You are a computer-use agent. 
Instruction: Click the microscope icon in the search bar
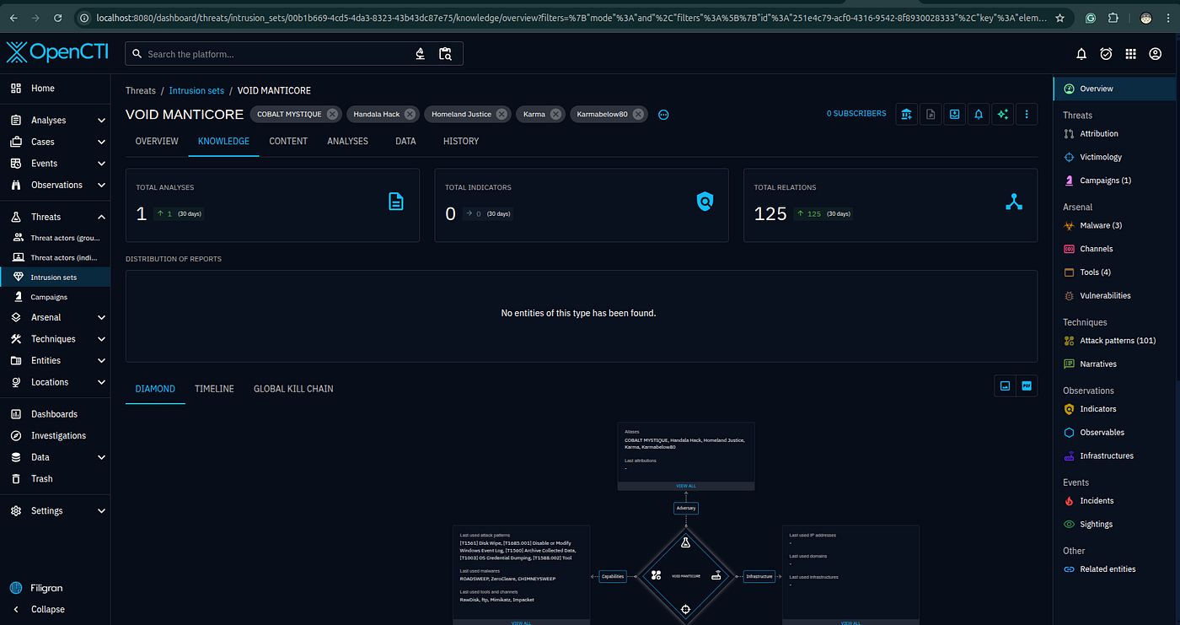click(x=421, y=54)
